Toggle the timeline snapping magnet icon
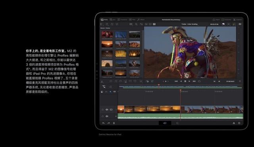The image size is (254, 147). click(102, 92)
